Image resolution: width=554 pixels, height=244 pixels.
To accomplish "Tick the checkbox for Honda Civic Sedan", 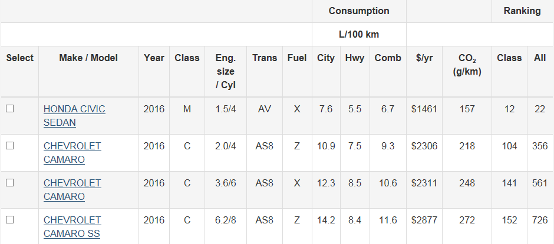I will (x=10, y=109).
